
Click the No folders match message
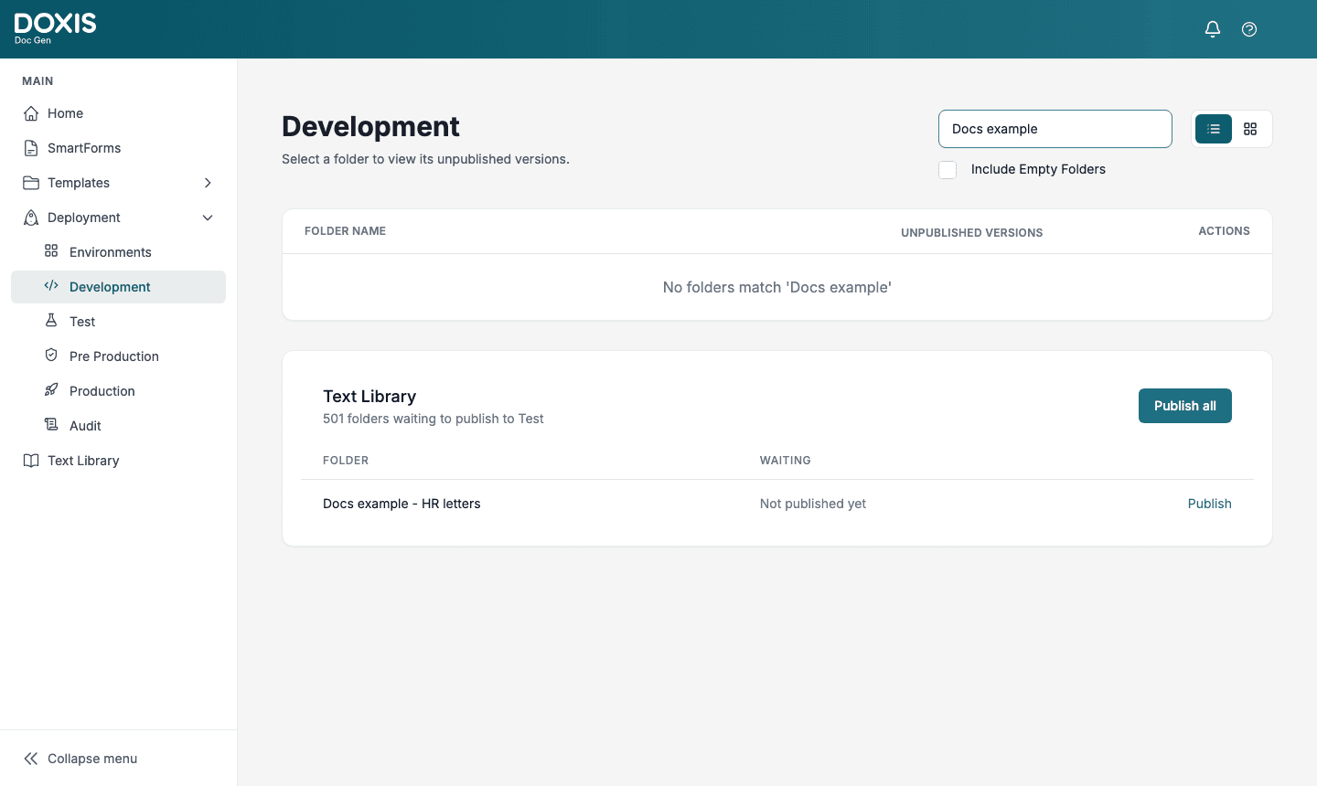[777, 287]
